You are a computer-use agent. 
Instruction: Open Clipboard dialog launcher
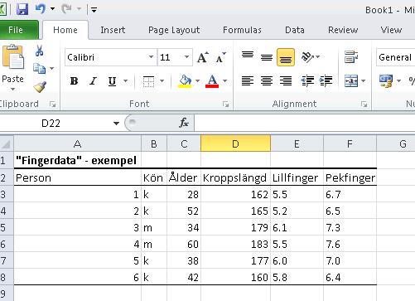point(52,104)
